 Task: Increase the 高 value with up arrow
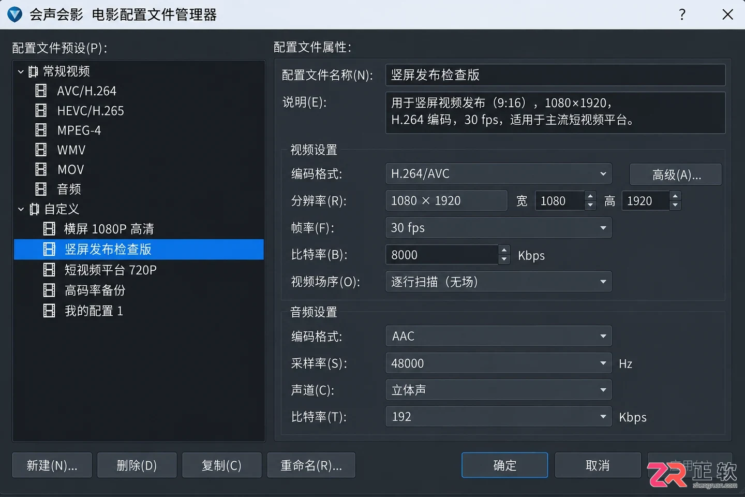[675, 196]
